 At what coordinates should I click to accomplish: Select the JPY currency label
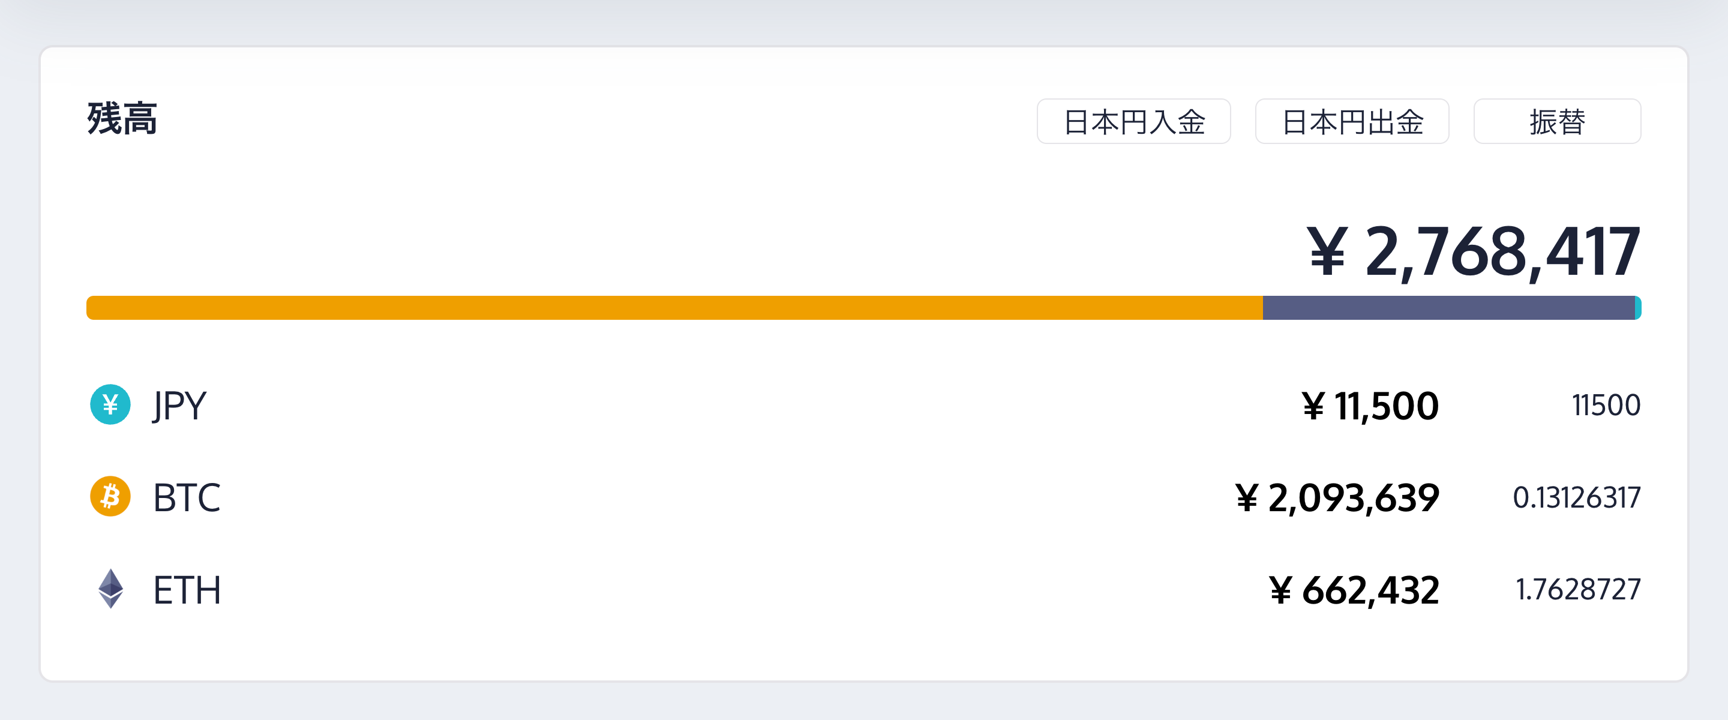tap(179, 406)
